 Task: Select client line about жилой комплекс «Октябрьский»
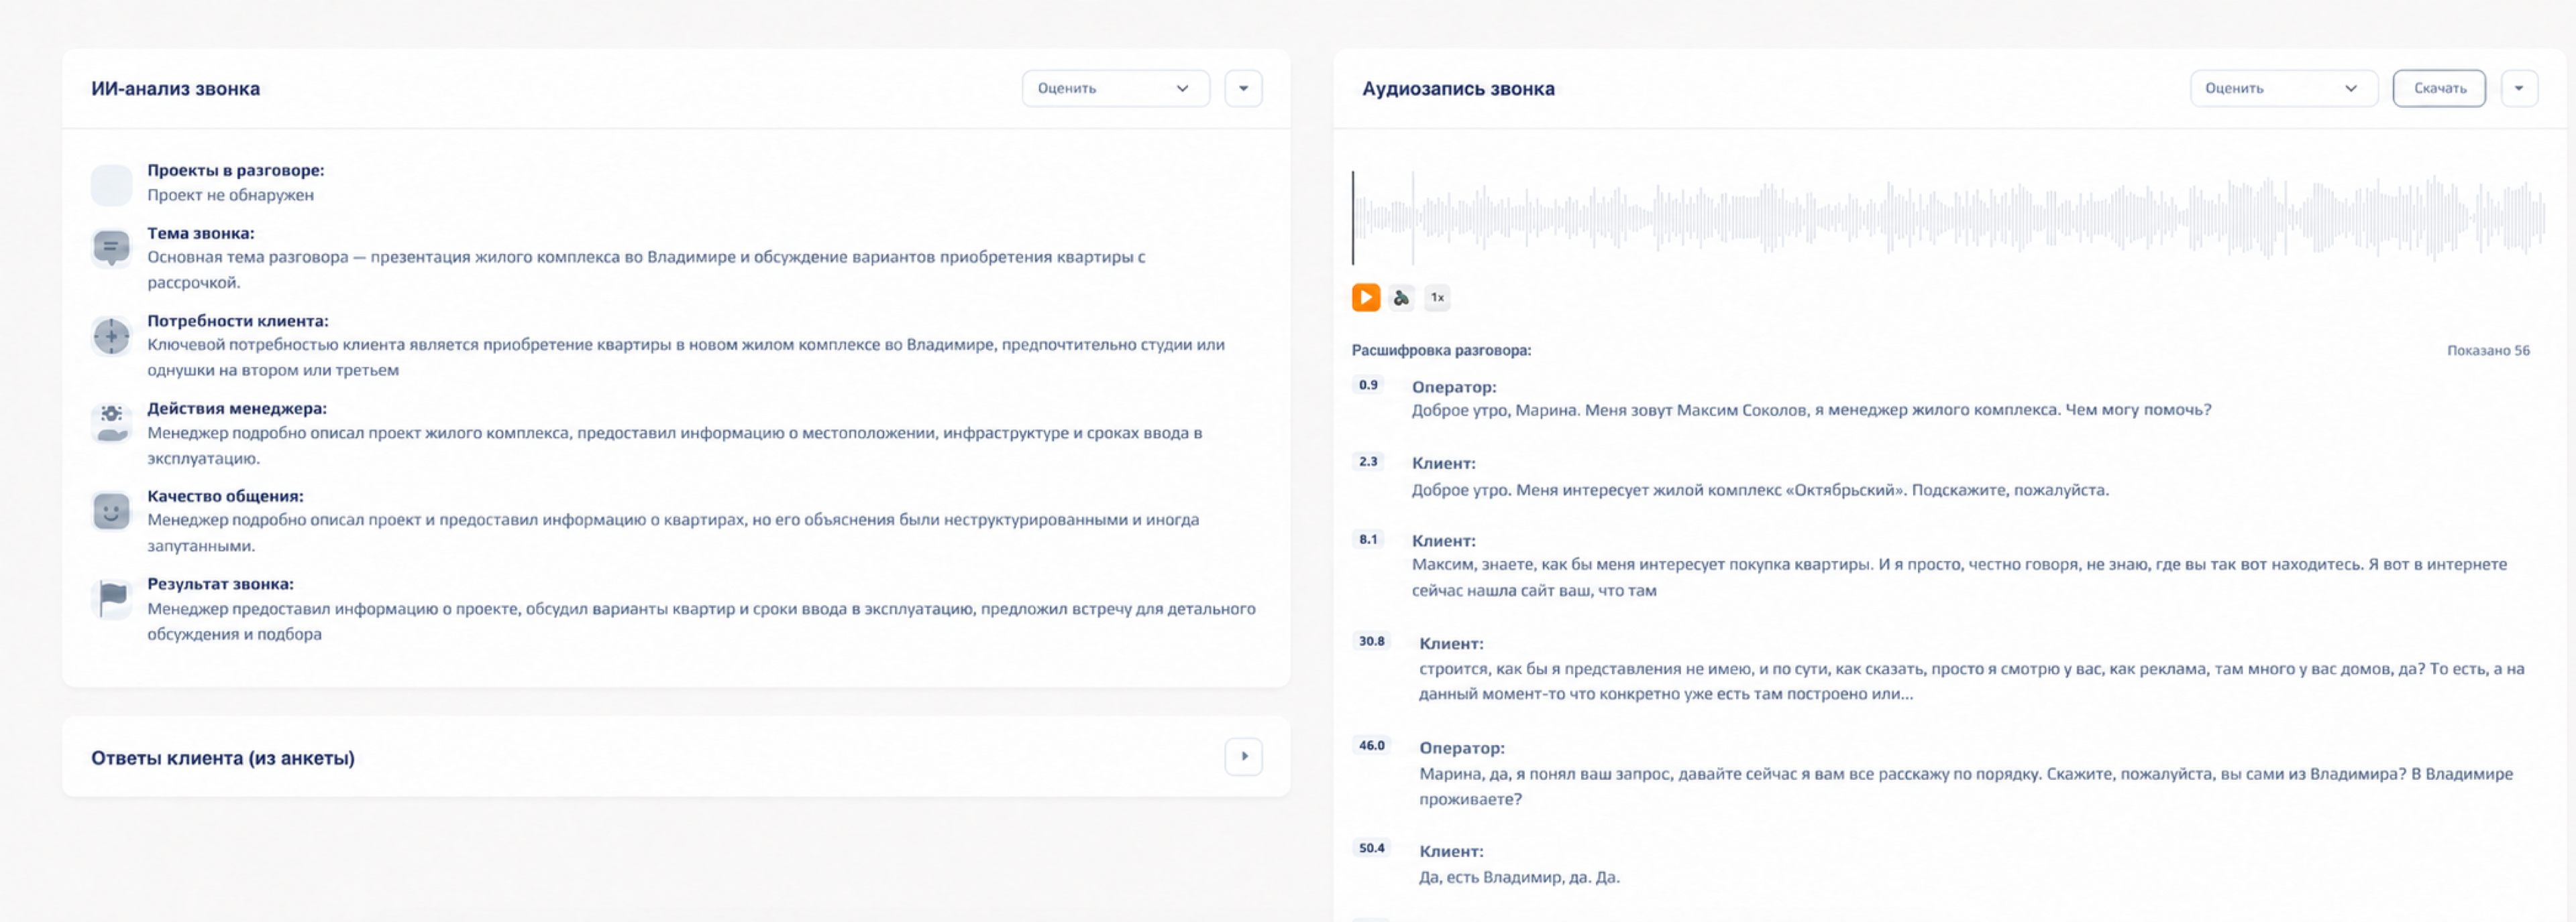1760,490
